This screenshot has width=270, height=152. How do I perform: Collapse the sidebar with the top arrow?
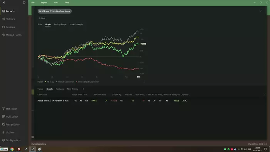point(24,3)
